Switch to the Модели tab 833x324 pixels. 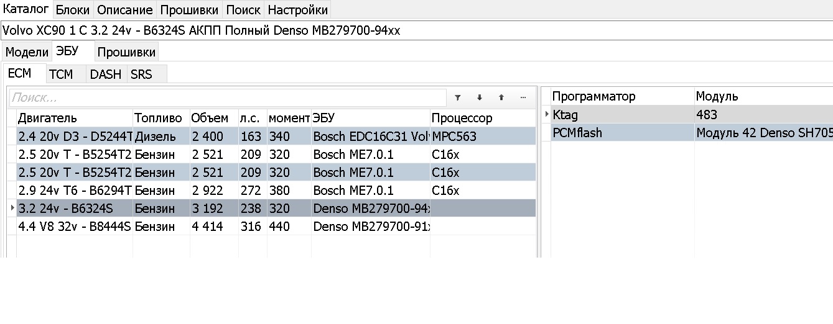[27, 52]
